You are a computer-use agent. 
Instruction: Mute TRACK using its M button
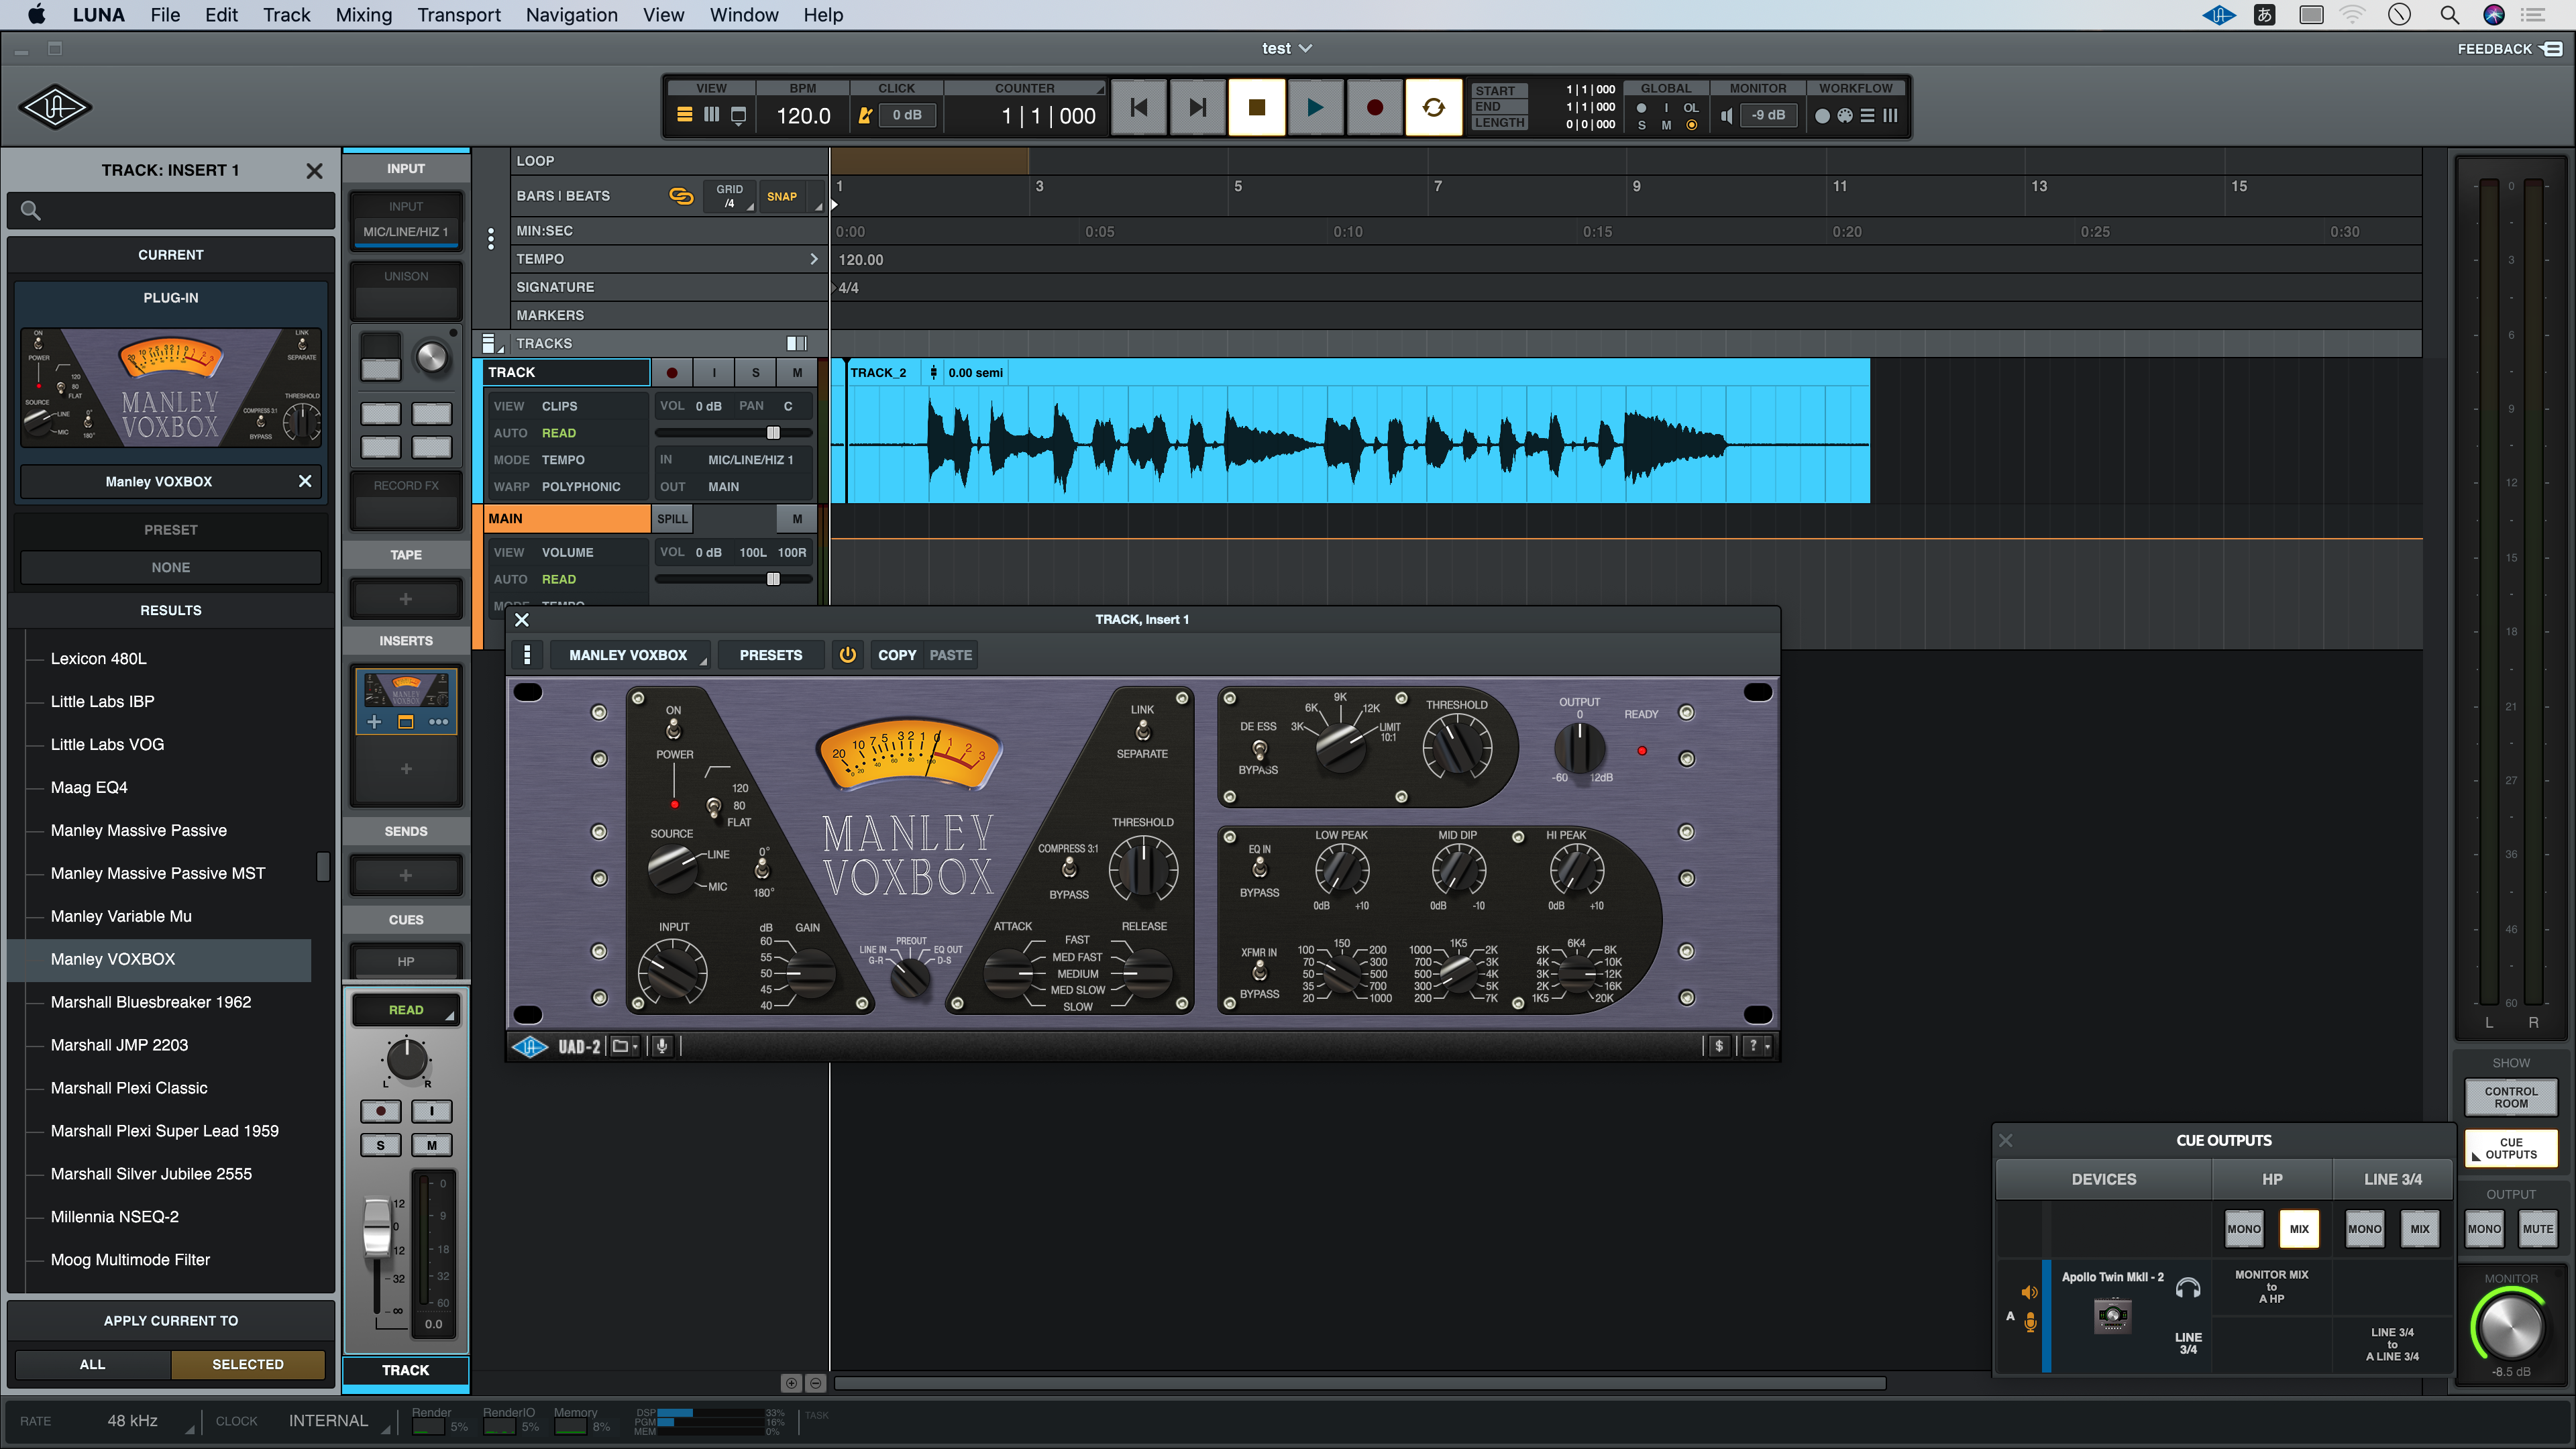tap(797, 372)
